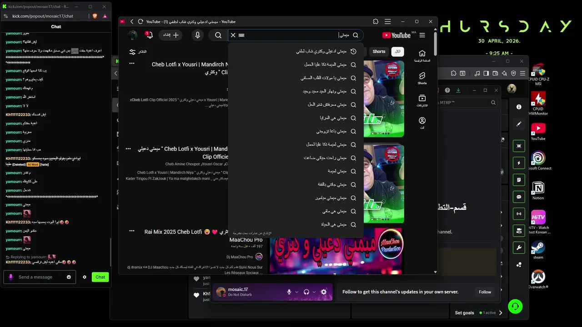Deafen headphones in Discord user panel
Screen dimensions: 582x327
[x=306, y=292]
